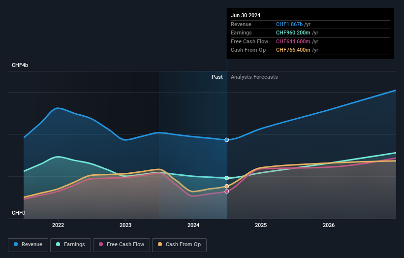This screenshot has width=404, height=258.
Task: Click the Analysts Forecasts label
Action: click(x=254, y=77)
